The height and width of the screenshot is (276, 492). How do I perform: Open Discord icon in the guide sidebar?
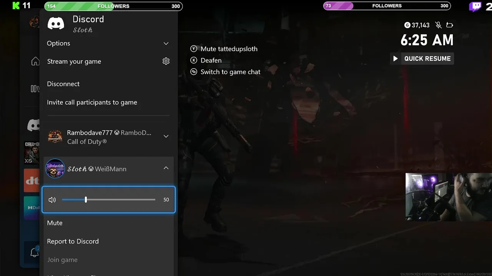[33, 125]
